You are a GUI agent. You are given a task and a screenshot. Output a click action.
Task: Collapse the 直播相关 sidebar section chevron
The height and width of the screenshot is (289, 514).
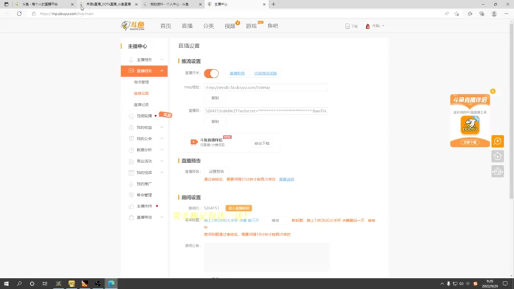pyautogui.click(x=162, y=71)
